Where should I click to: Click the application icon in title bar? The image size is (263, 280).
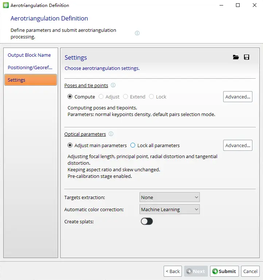pos(6,5)
